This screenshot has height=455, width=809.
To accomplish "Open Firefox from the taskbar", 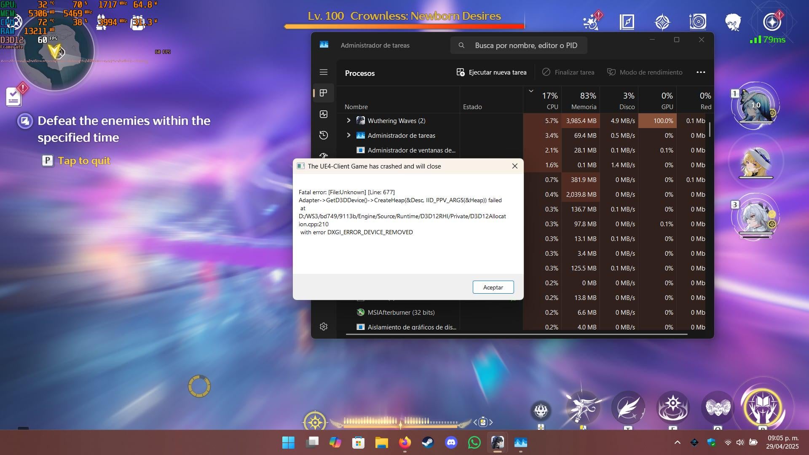I will click(x=405, y=442).
